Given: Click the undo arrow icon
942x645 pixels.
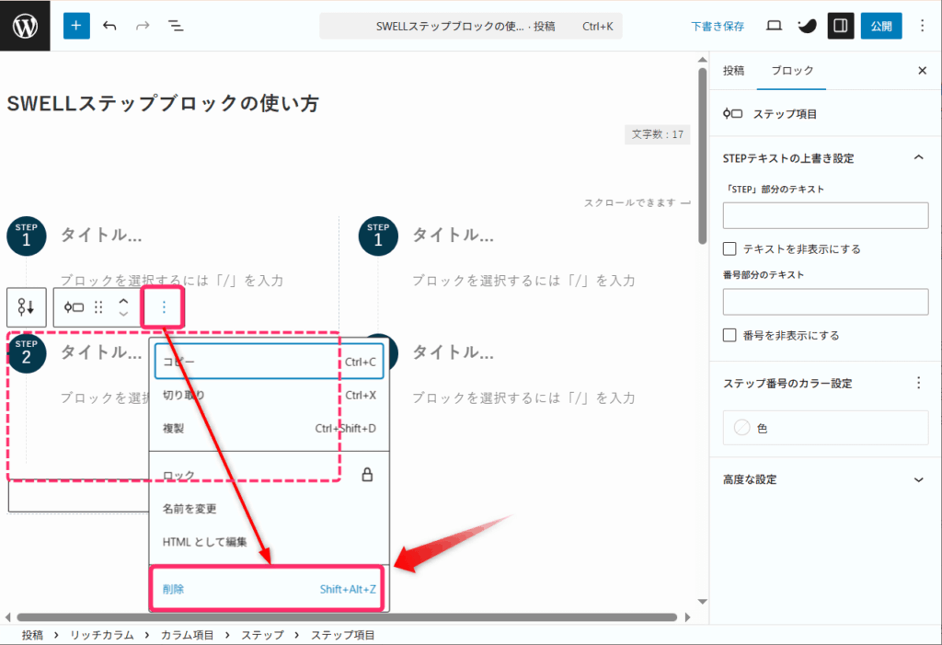Looking at the screenshot, I should (109, 26).
